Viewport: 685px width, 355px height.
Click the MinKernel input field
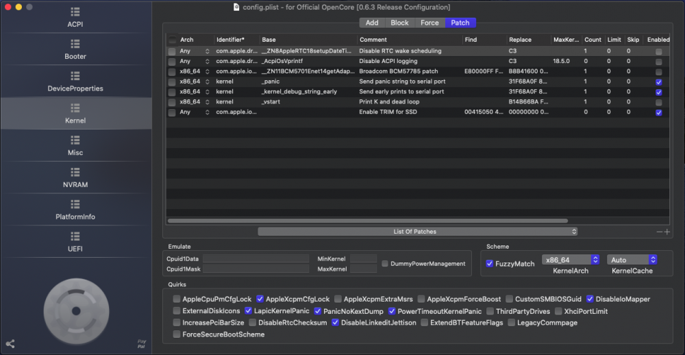click(364, 258)
